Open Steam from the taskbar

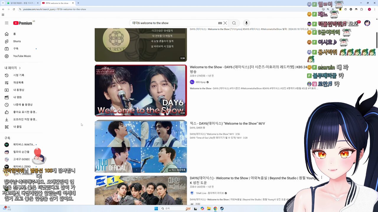point(222,208)
